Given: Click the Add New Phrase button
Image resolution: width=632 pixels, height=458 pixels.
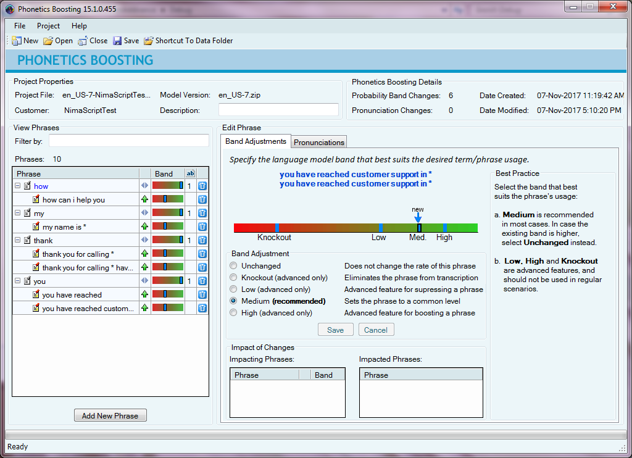Looking at the screenshot, I should 110,415.
